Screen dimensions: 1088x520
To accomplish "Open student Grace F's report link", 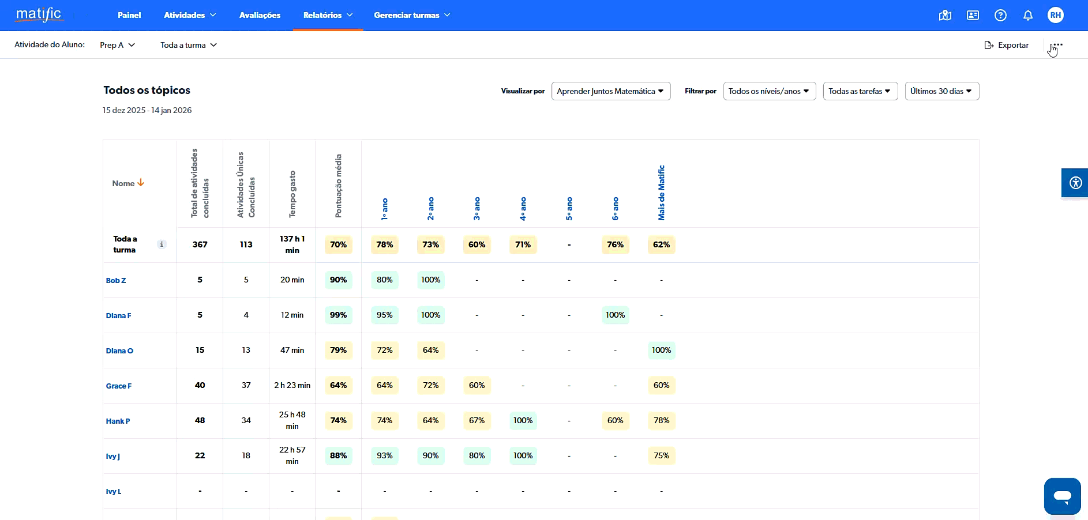I will pyautogui.click(x=119, y=386).
